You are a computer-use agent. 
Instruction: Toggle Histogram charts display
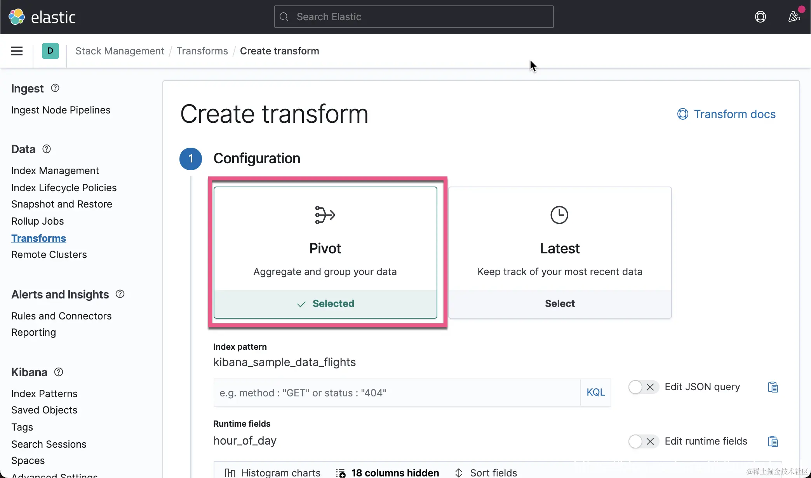point(273,473)
